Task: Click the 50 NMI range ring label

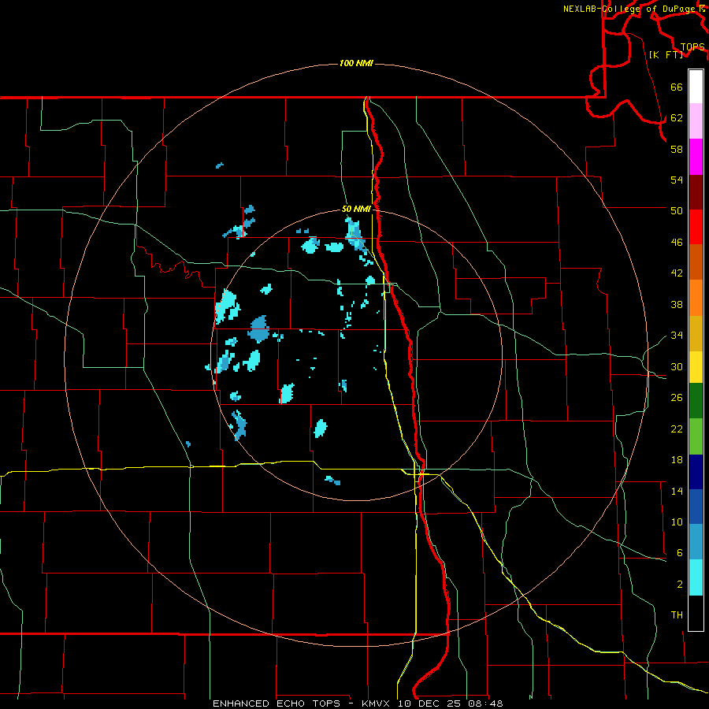Action: point(356,209)
